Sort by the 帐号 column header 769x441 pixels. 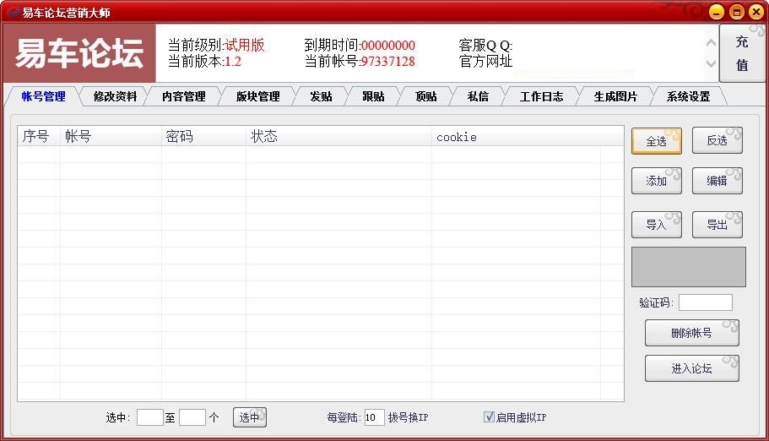click(111, 136)
